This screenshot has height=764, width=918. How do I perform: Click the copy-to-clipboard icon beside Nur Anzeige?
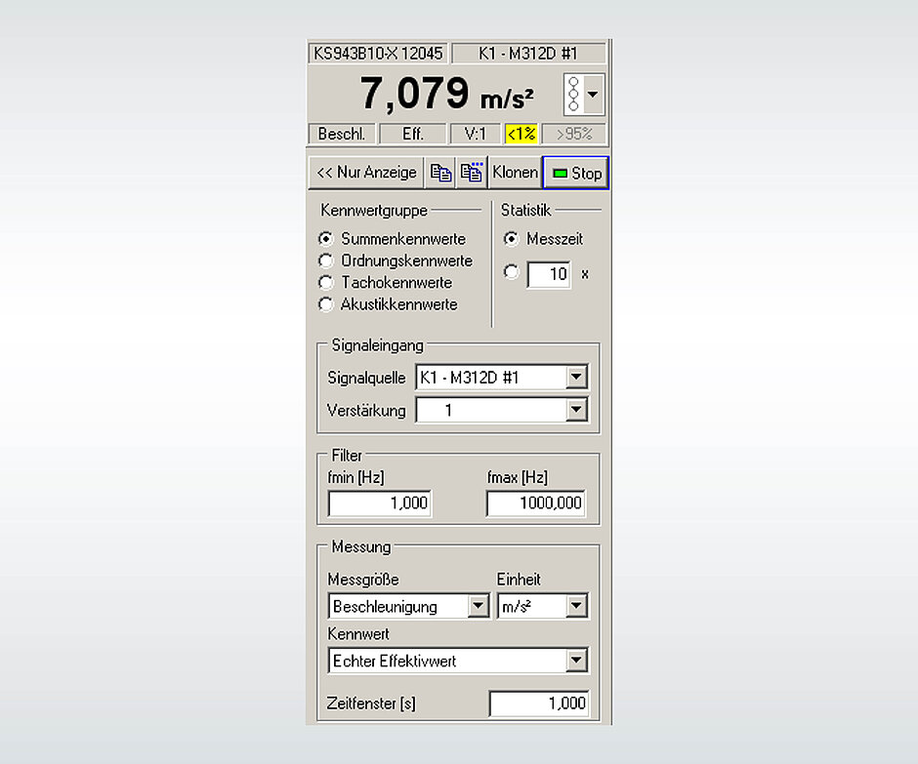440,172
